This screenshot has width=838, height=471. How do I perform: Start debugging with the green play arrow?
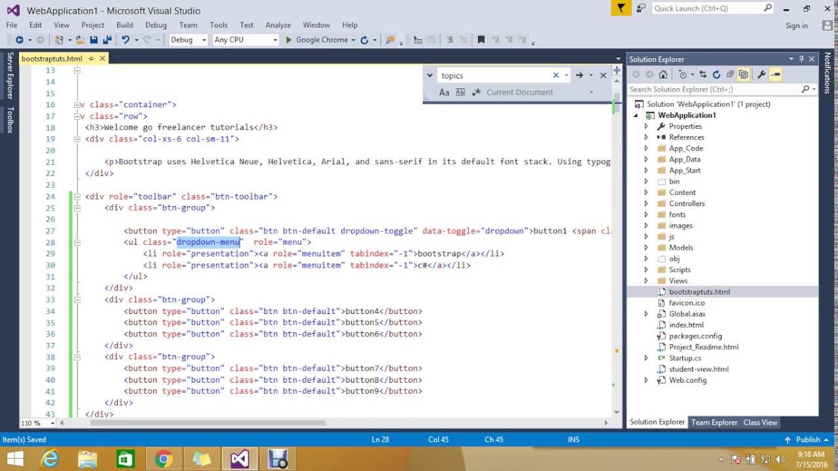coord(289,40)
